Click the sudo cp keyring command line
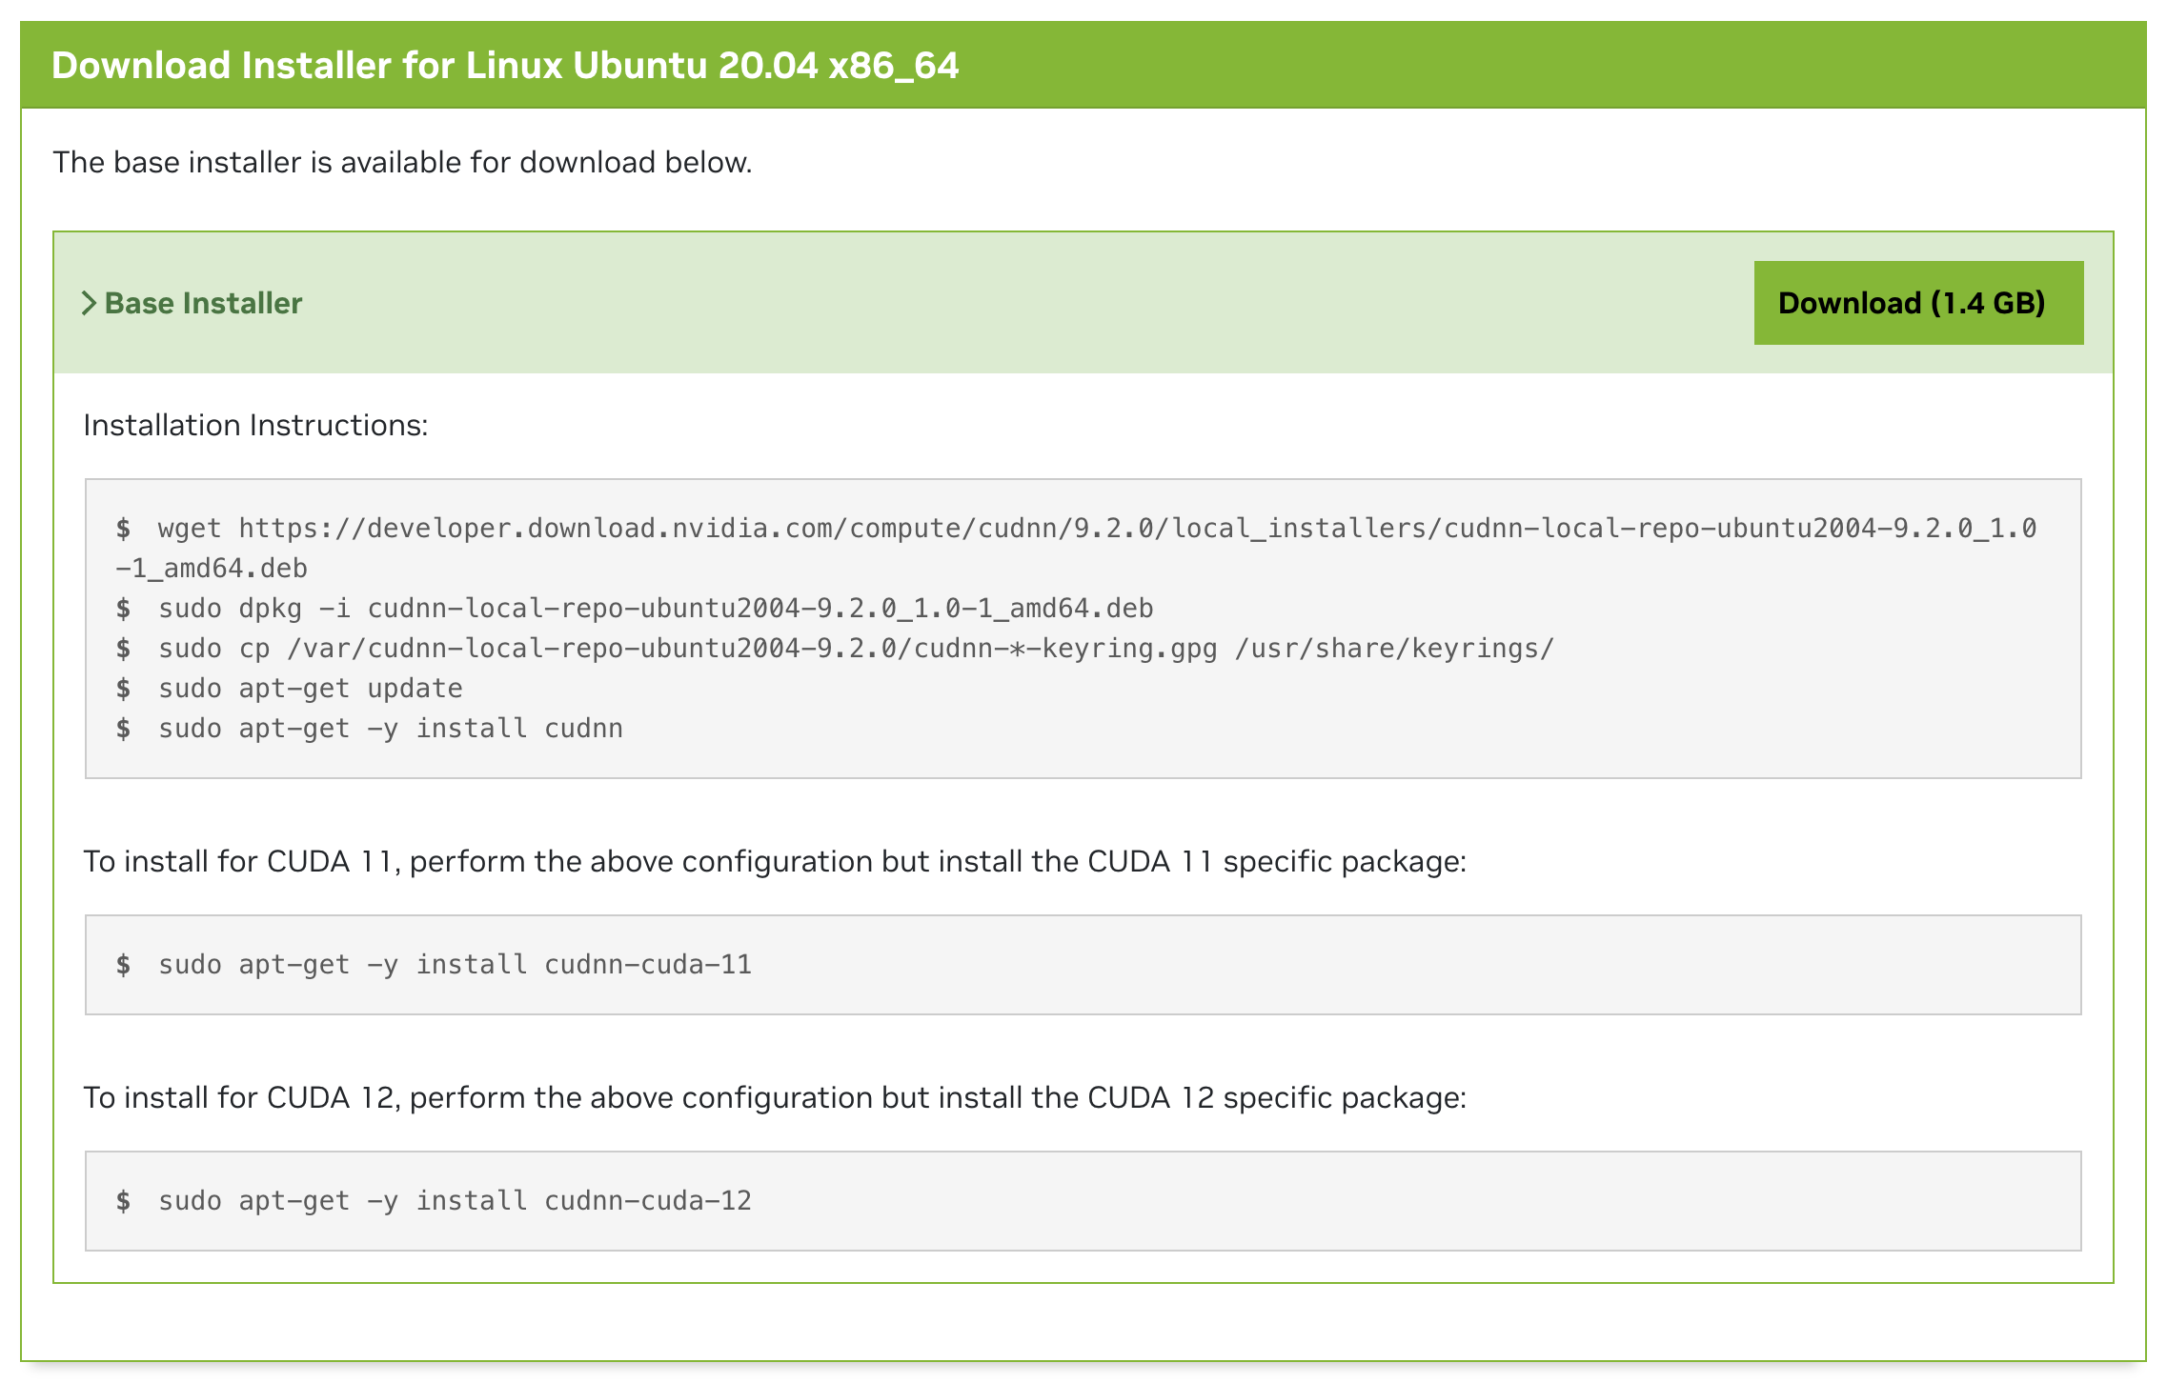The image size is (2167, 1383). pyautogui.click(x=835, y=649)
